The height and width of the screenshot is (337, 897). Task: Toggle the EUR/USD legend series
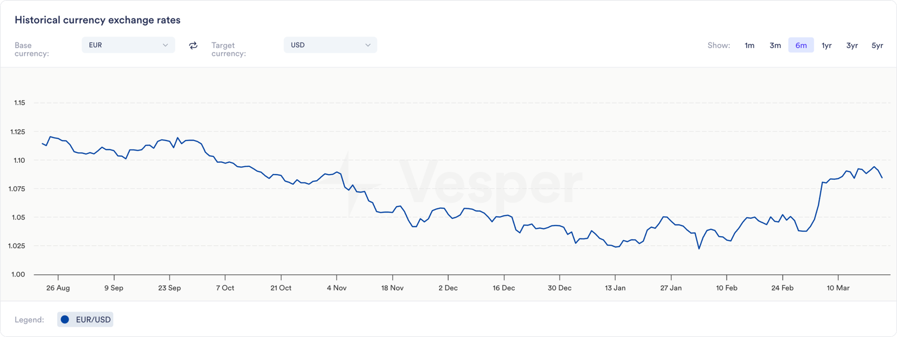(x=85, y=320)
